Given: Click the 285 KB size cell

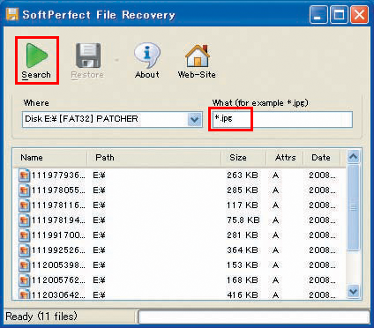Looking at the screenshot, I should [243, 190].
